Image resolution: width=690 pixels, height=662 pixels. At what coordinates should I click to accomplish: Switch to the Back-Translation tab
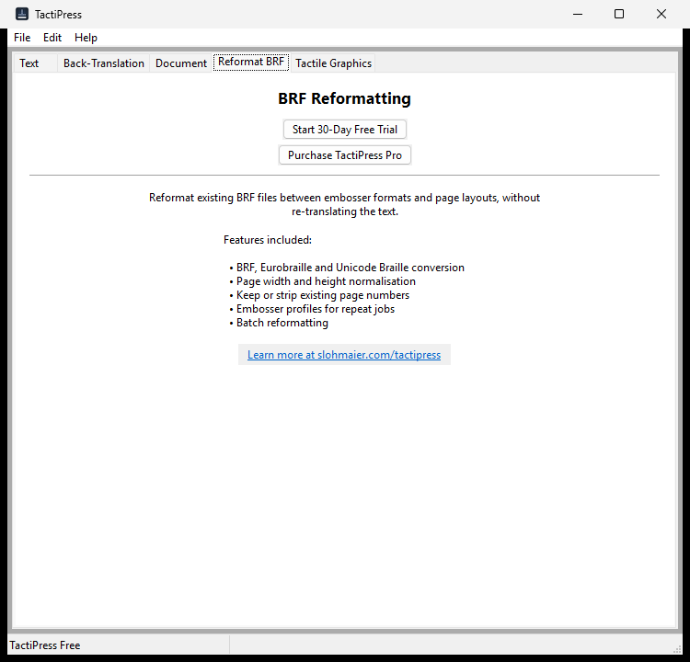(104, 63)
